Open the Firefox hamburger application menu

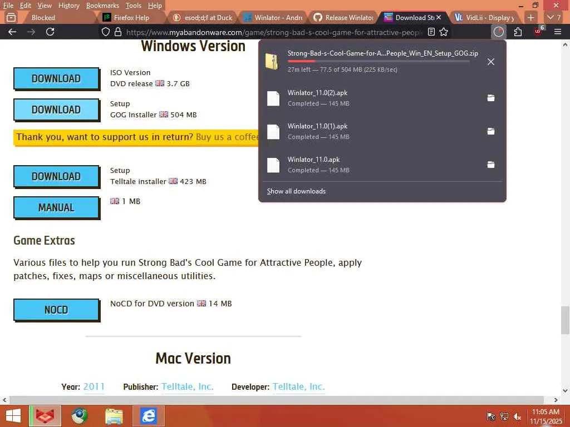[x=558, y=32]
